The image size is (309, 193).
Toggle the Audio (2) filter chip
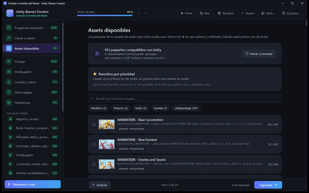[x=141, y=108]
